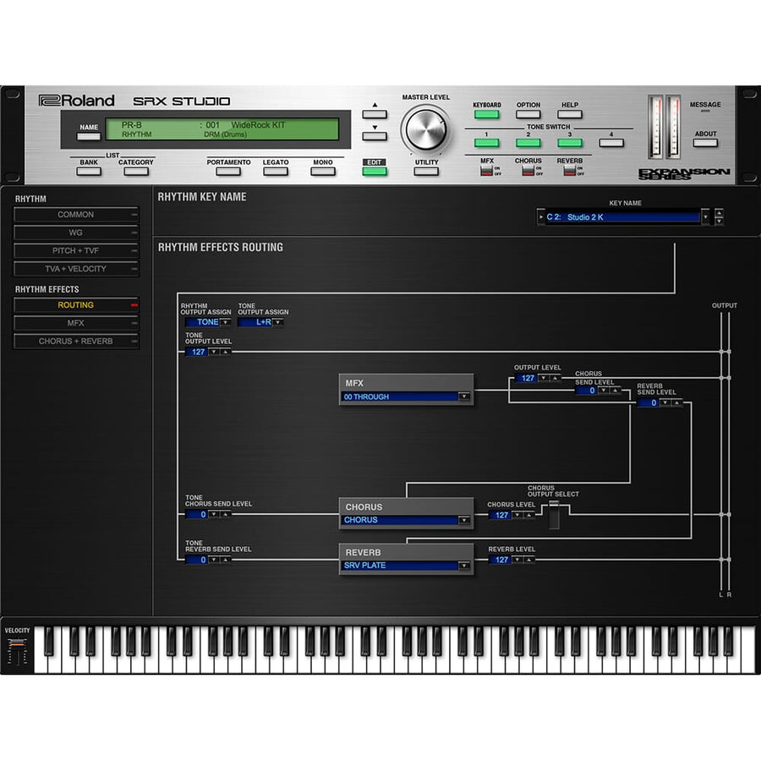Click the Bank list button

click(x=89, y=172)
